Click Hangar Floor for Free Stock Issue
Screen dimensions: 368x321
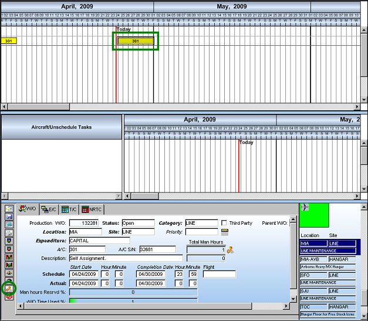[328, 314]
